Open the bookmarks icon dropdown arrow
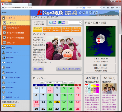 [x=114, y=8]
